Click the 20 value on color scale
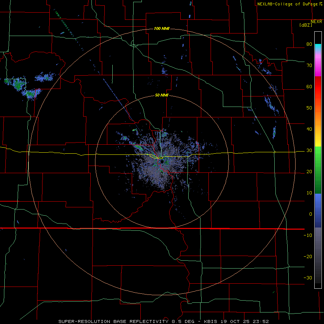 309,171
